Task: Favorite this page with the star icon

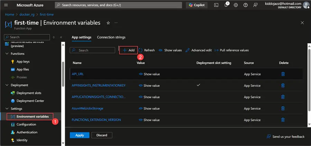Action: point(108,23)
